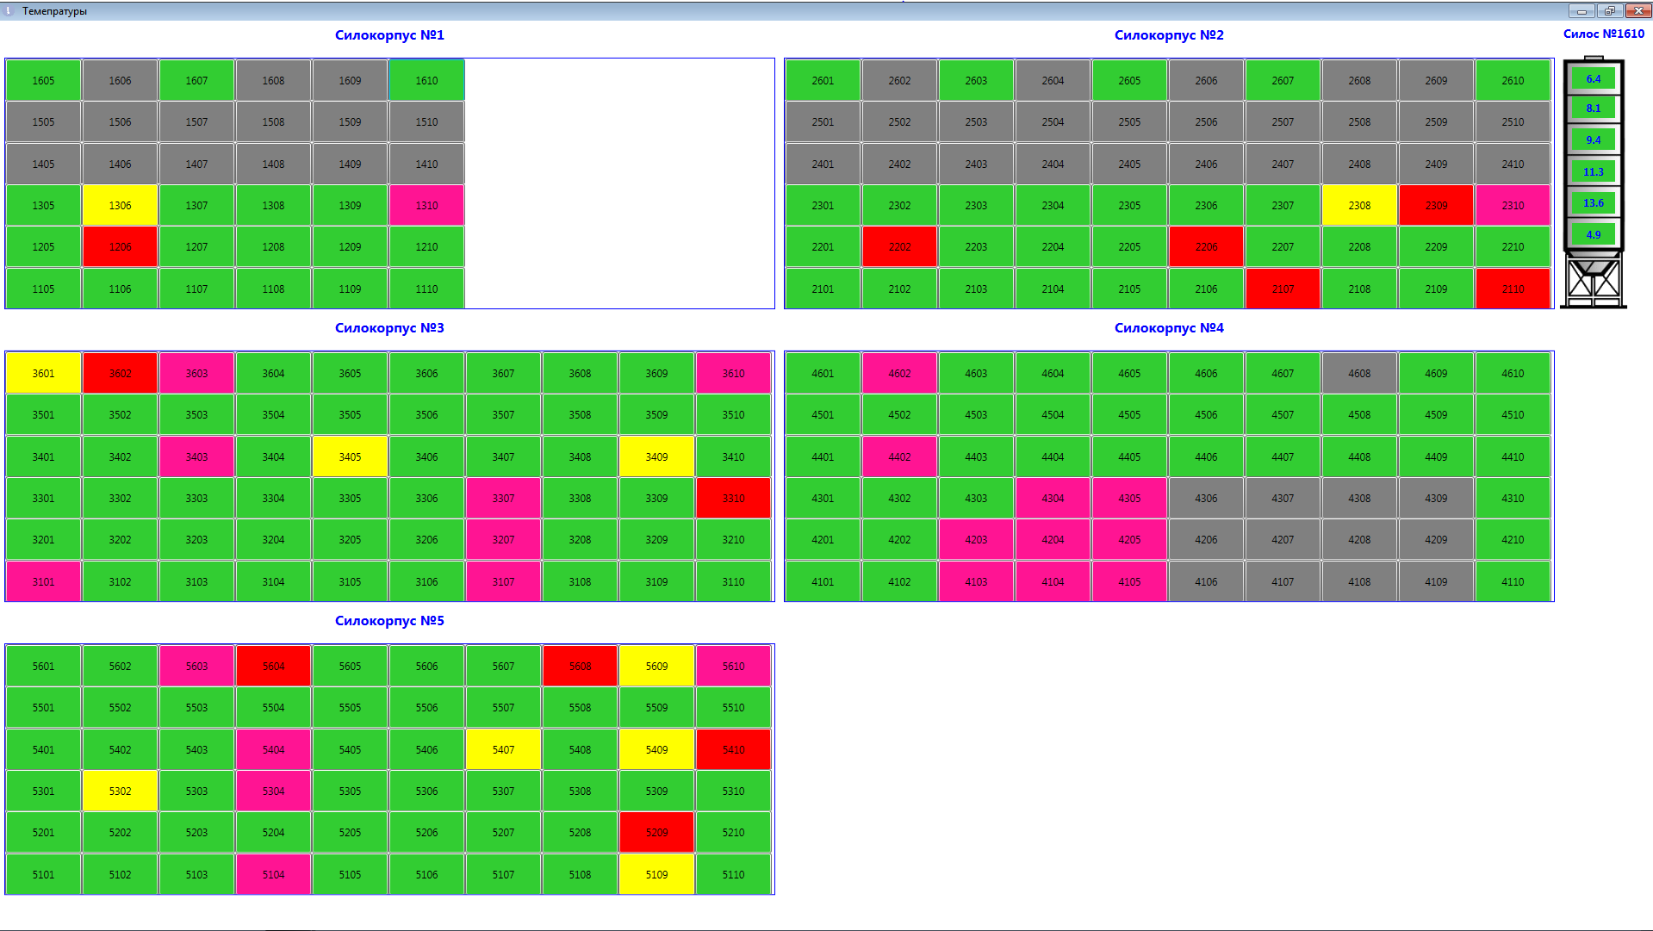This screenshot has width=1653, height=931.
Task: Open gray silo cell 1508
Action: click(273, 121)
